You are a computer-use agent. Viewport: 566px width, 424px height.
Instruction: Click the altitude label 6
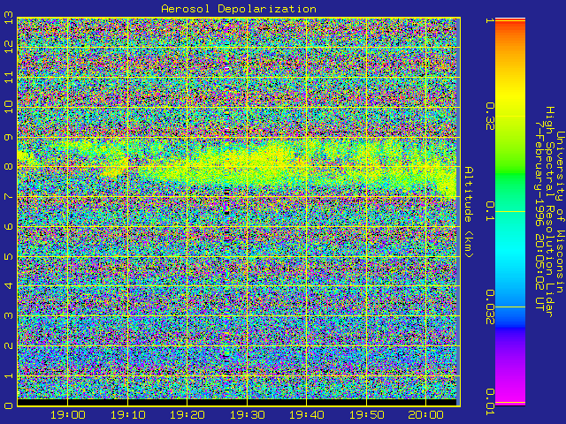tap(9, 226)
